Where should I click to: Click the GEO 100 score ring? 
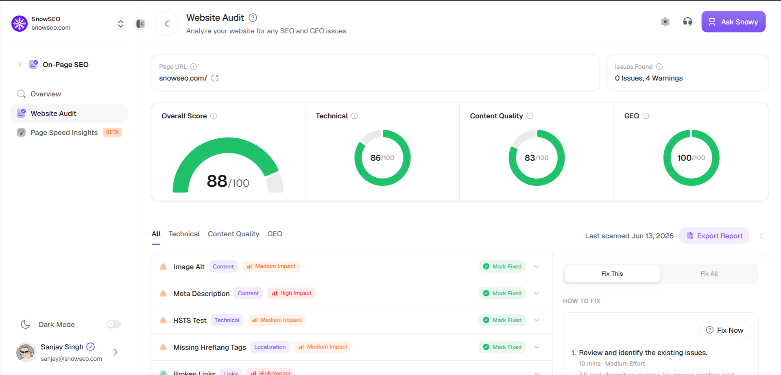[x=691, y=158]
